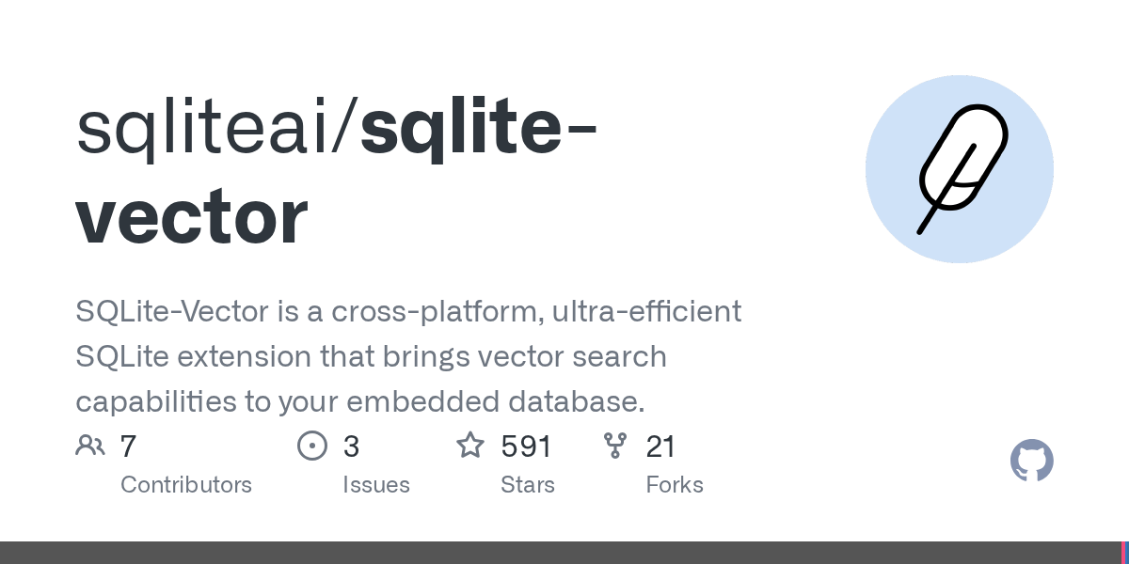Click the Stars star icon
This screenshot has width=1129, height=564.
coord(470,446)
